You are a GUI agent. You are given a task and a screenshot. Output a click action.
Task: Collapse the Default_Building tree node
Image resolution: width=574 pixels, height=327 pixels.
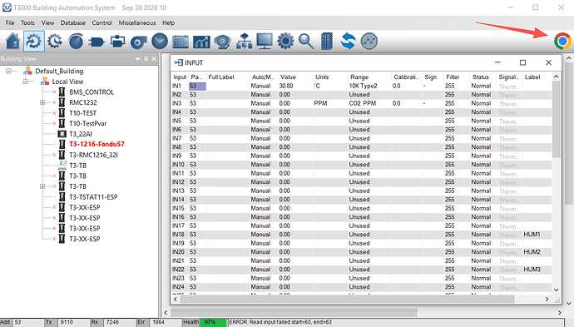[x=8, y=71]
